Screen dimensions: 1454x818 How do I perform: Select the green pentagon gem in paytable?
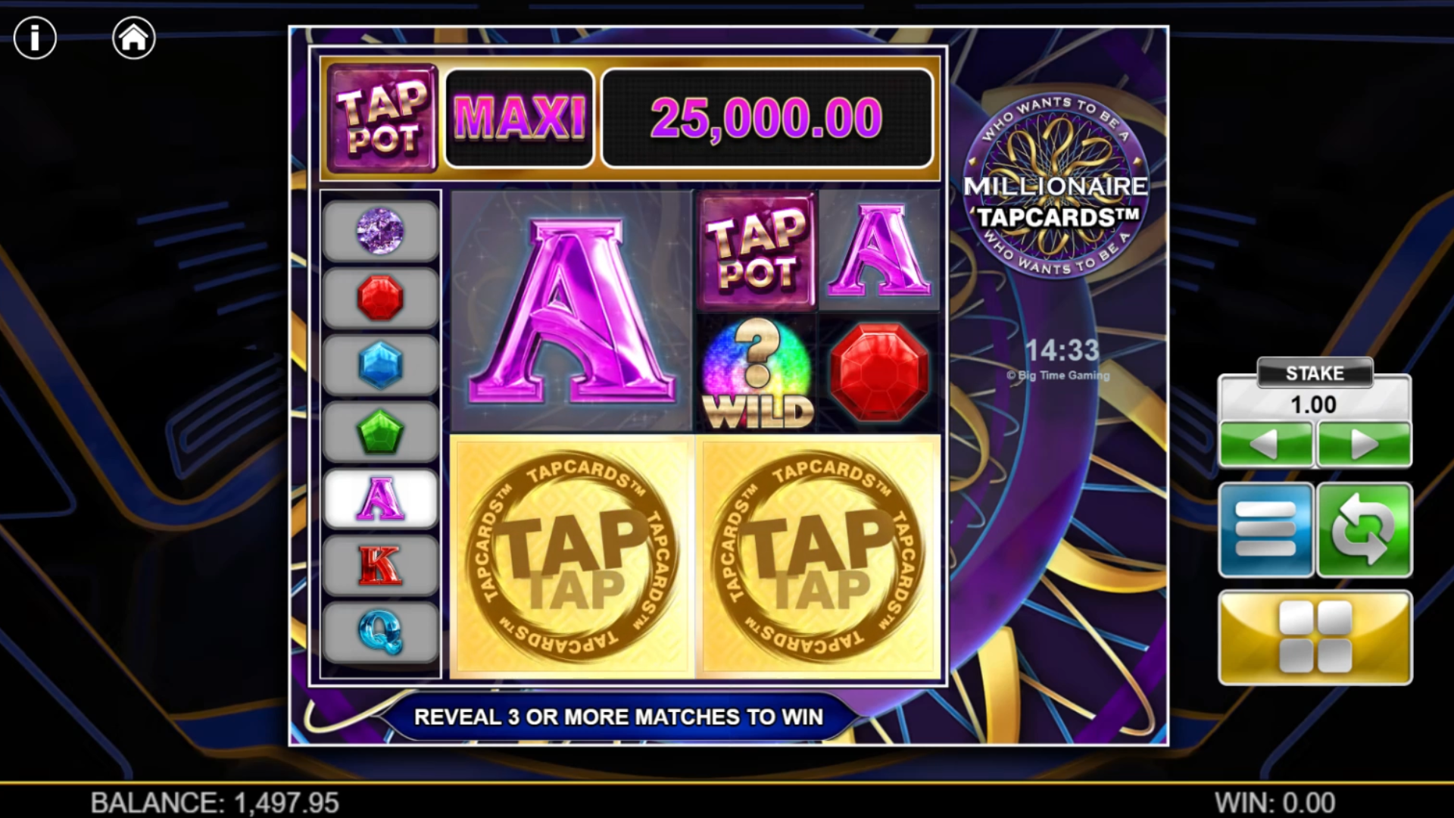[380, 432]
